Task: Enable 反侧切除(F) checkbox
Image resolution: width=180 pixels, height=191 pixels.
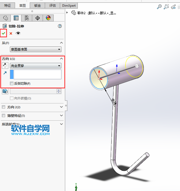Action: [12, 84]
